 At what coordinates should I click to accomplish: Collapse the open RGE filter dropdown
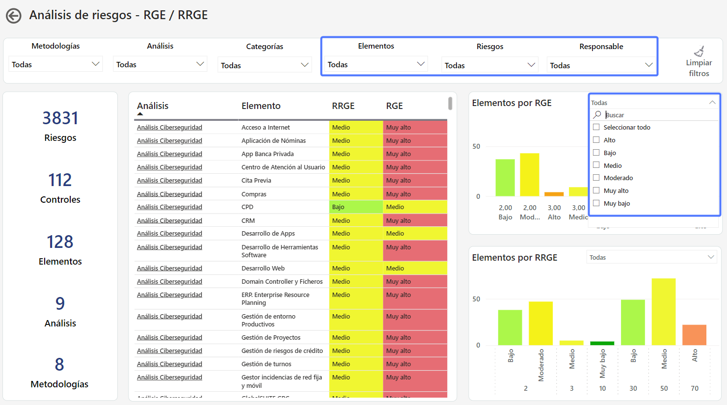click(712, 103)
